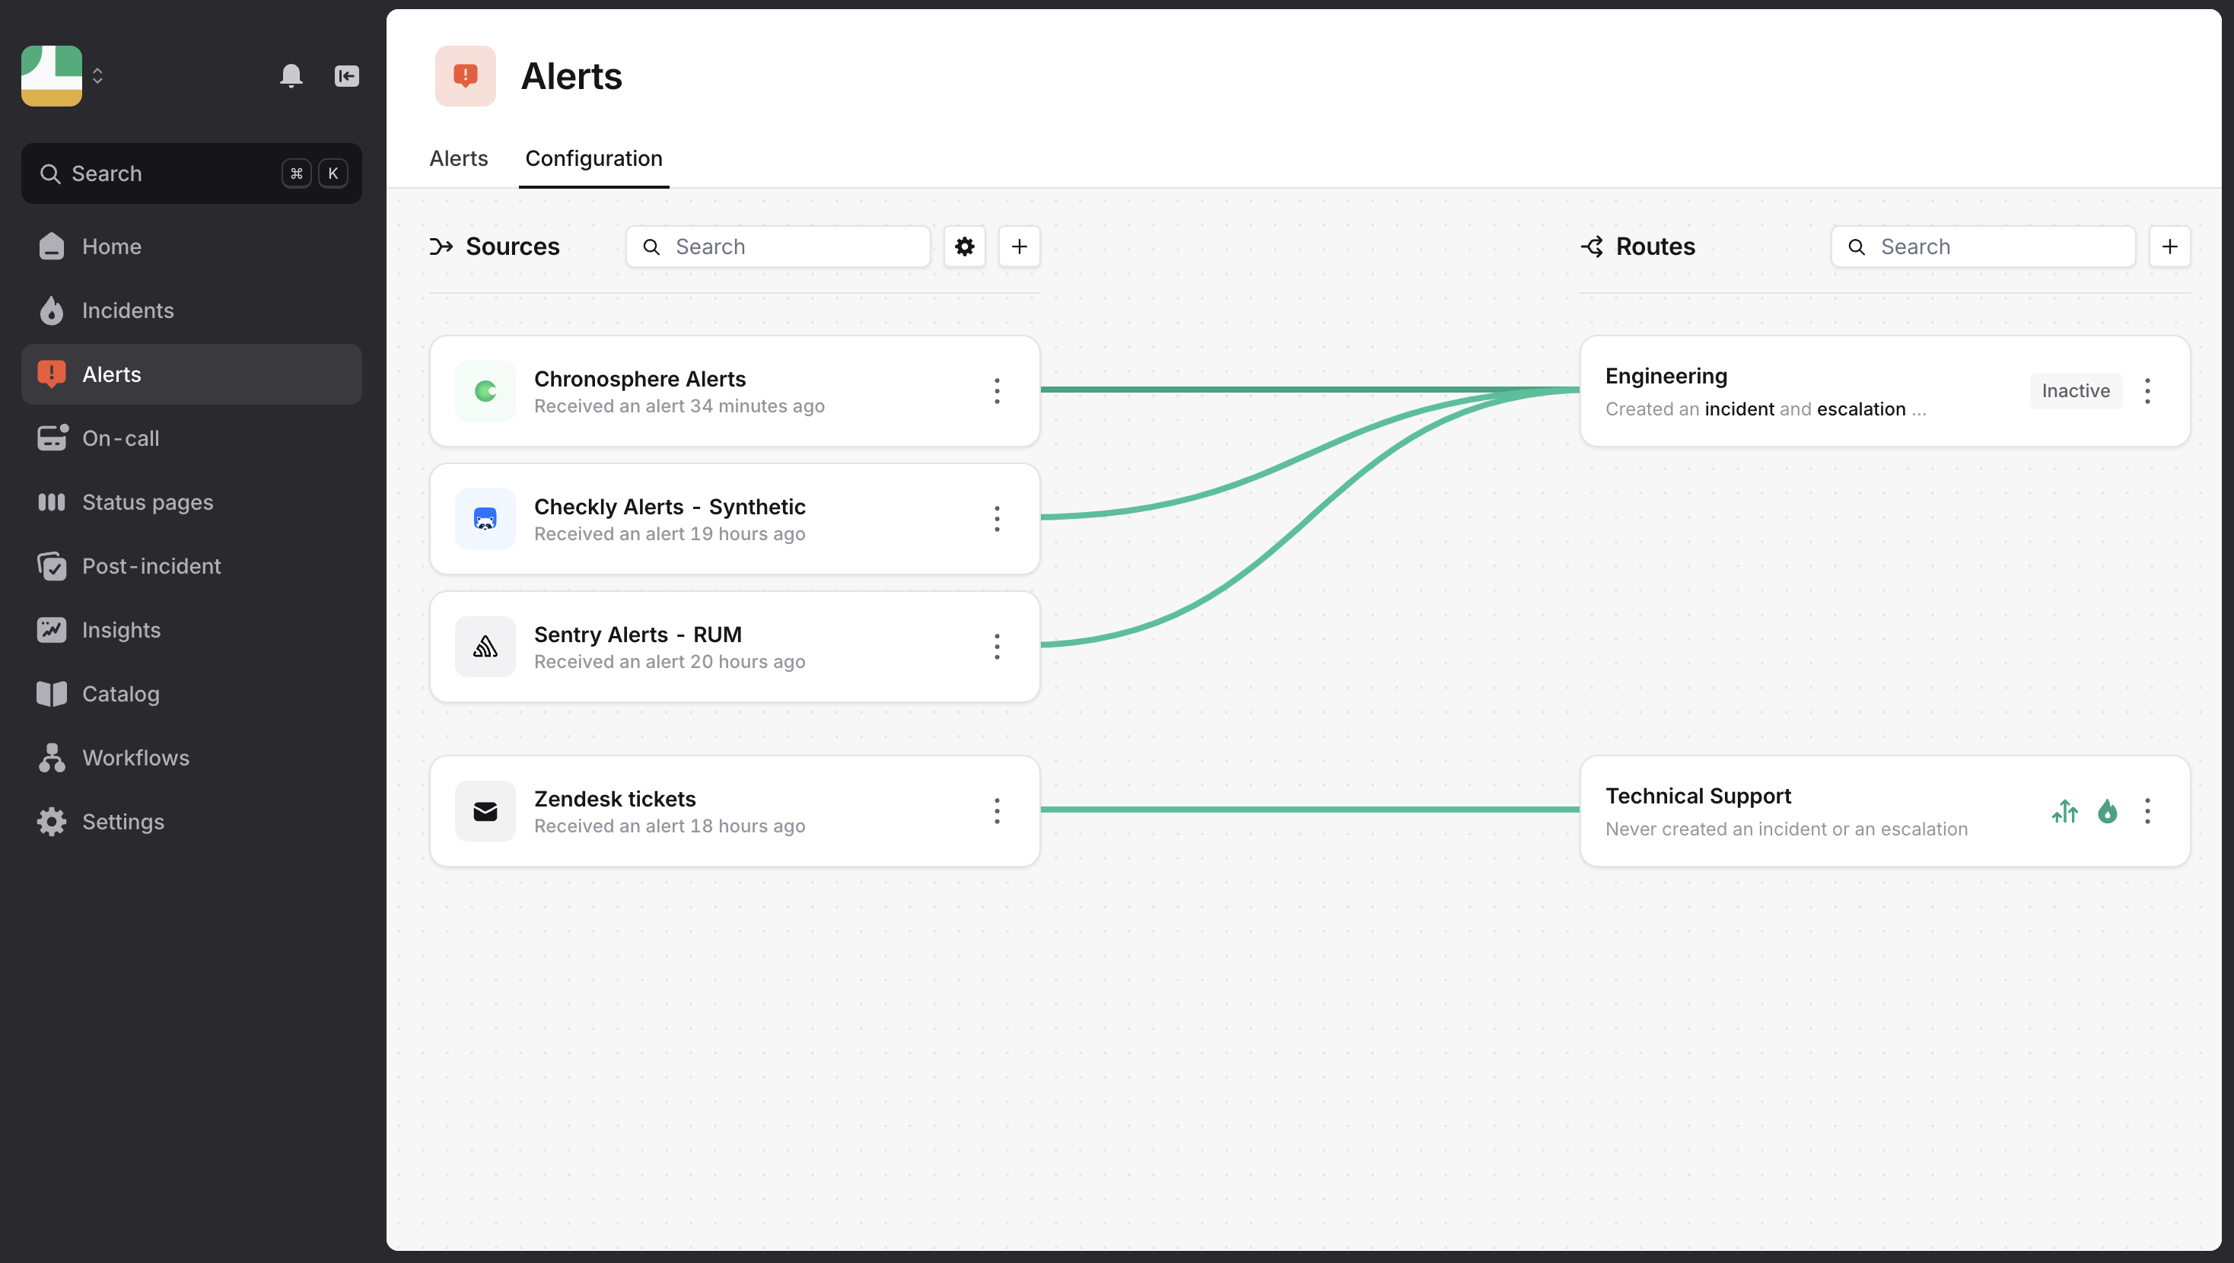Open Chronosphere Alerts options menu

coord(997,391)
